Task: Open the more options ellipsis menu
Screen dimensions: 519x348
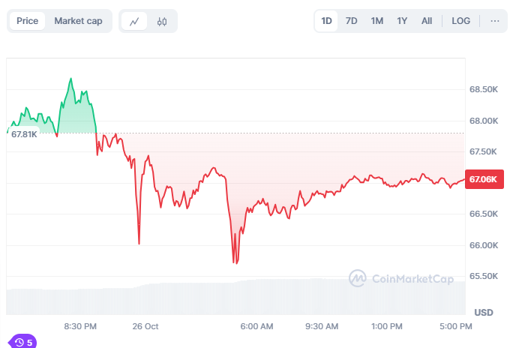Action: coord(494,21)
